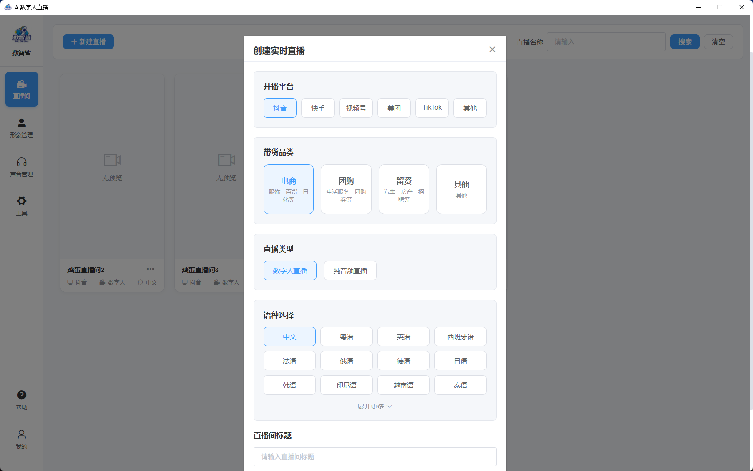Select 美团 as streaming platform
753x471 pixels.
(x=394, y=108)
